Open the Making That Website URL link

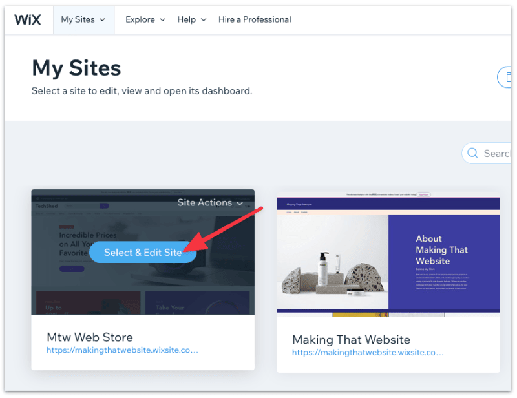[x=368, y=352]
